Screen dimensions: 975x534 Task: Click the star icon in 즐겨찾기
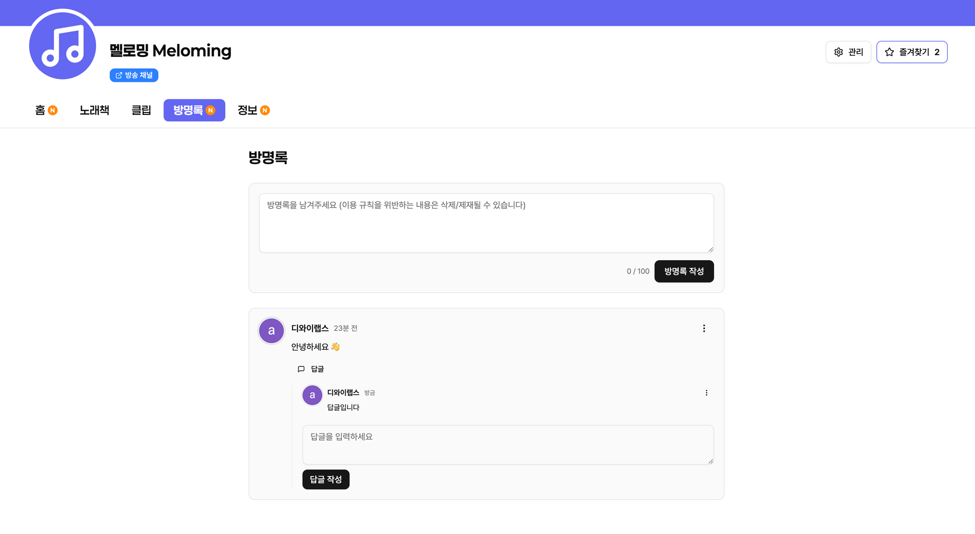(x=889, y=52)
